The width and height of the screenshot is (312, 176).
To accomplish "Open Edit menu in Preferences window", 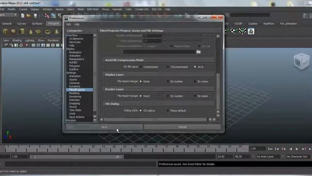I will pyautogui.click(x=68, y=24).
